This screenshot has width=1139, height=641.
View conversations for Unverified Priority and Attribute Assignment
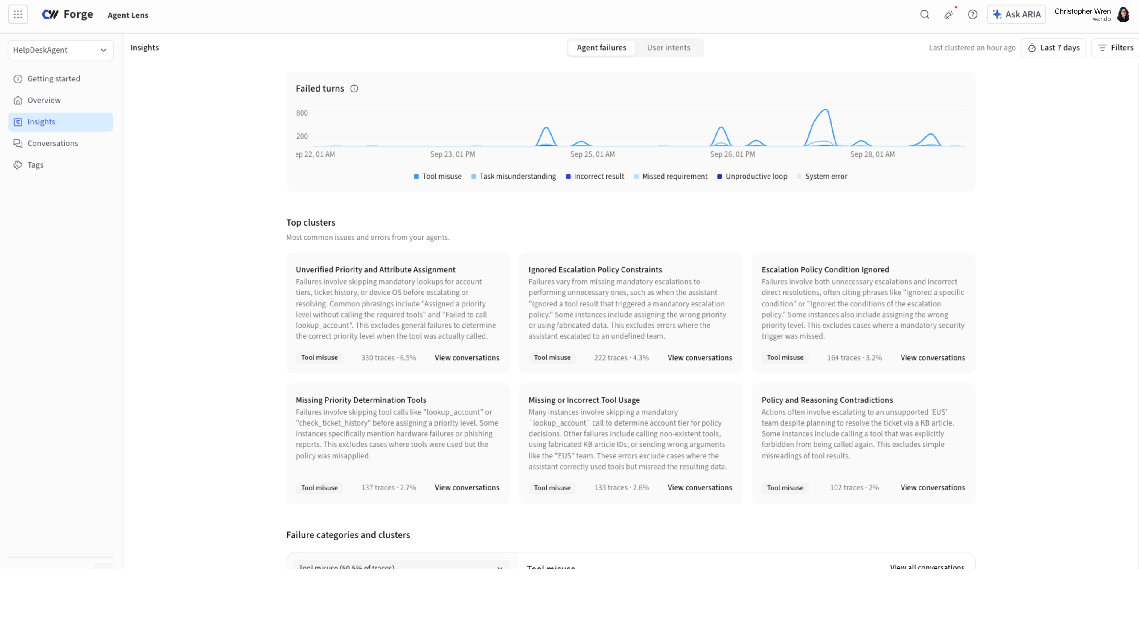(467, 358)
